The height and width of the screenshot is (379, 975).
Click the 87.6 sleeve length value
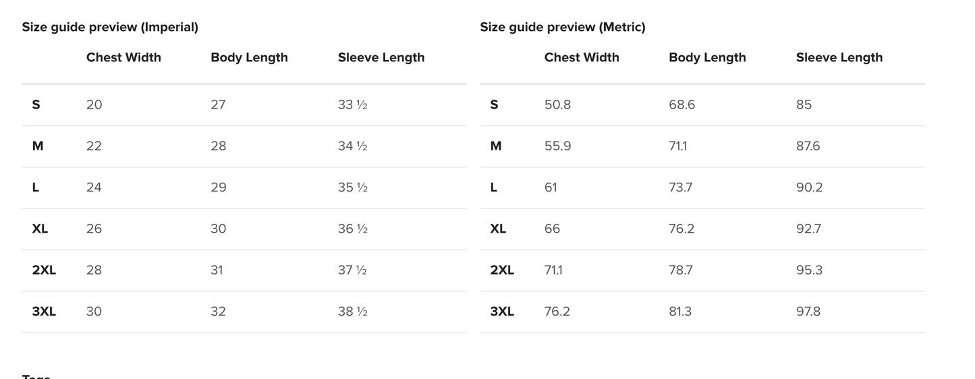pos(808,146)
